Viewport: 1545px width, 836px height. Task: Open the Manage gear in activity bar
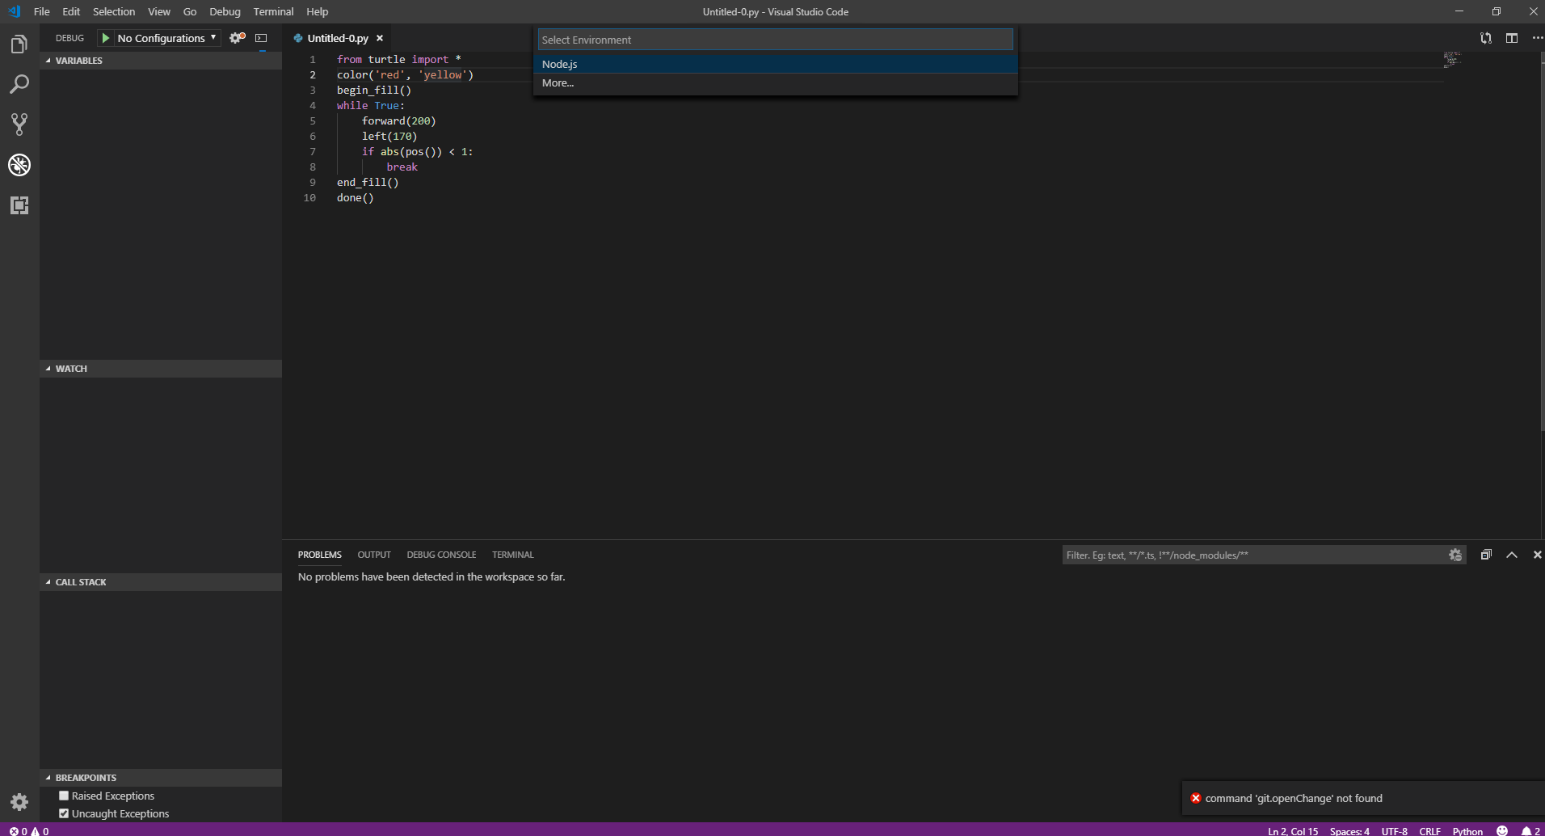[x=19, y=802]
